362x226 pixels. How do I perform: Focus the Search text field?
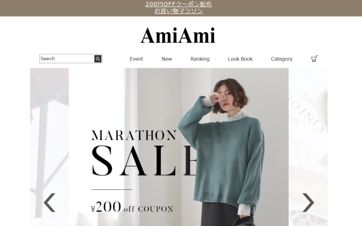[x=67, y=59]
